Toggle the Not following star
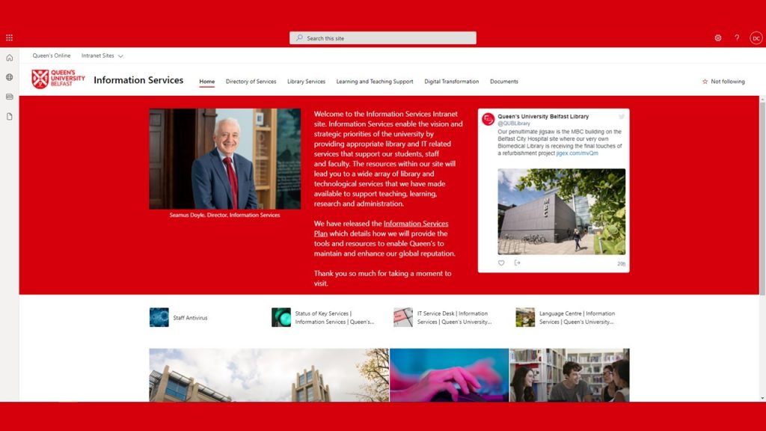 click(x=723, y=82)
